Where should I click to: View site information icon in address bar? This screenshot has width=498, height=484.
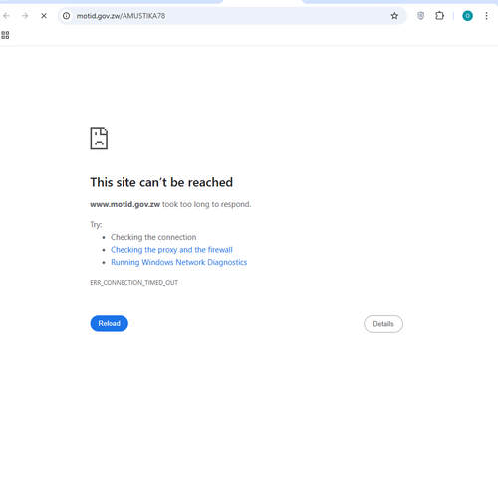pyautogui.click(x=67, y=16)
